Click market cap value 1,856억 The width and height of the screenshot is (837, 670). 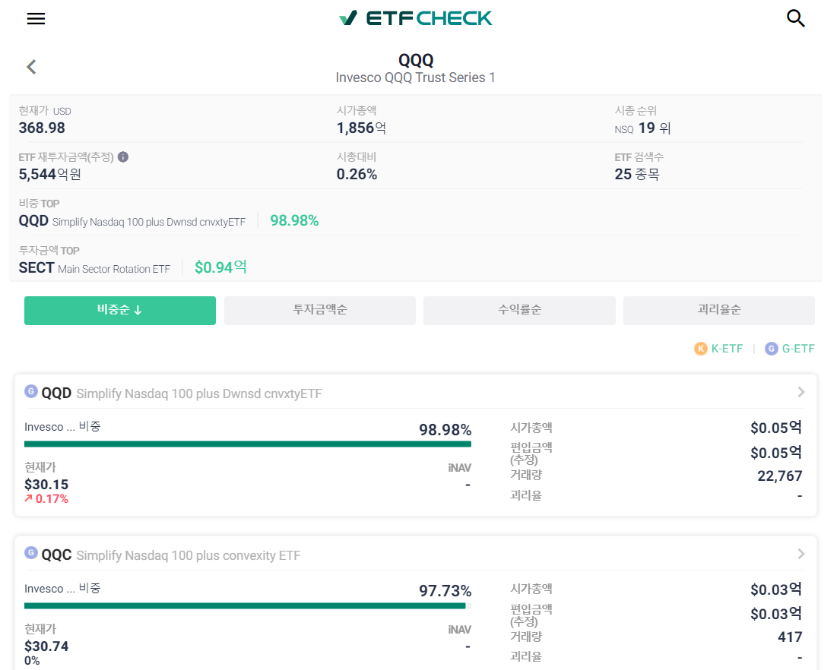coord(361,128)
